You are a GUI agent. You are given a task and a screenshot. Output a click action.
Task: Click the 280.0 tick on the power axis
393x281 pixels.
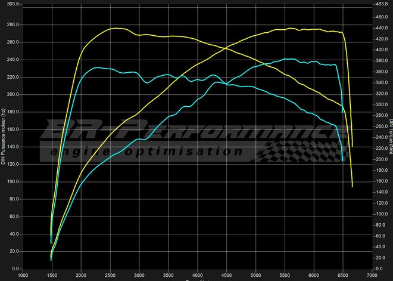[x=13, y=25]
